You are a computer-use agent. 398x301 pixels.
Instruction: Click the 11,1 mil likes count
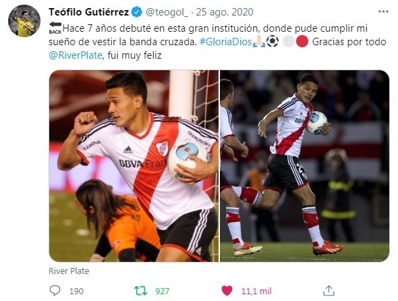pos(256,291)
